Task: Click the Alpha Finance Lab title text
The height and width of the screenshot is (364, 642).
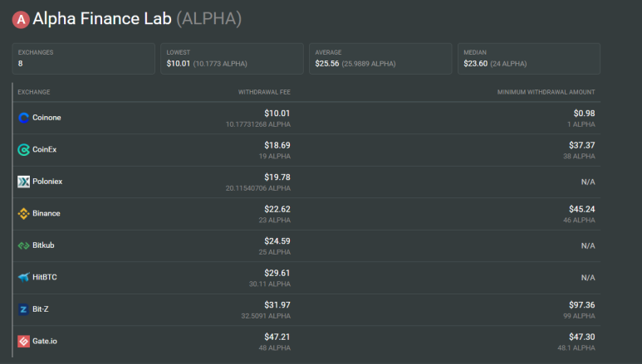Action: pyautogui.click(x=102, y=19)
